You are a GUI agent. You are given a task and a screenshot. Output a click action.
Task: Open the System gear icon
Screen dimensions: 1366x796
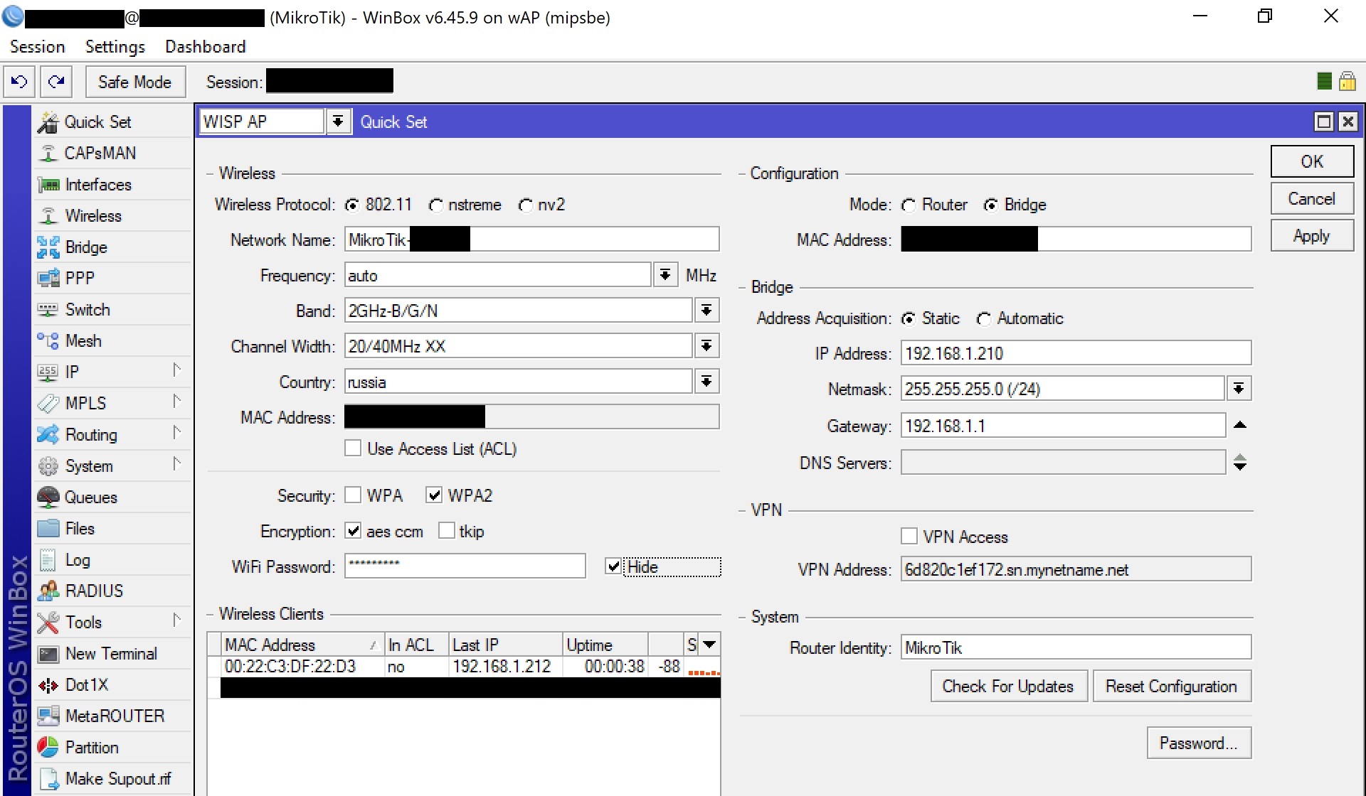pos(48,466)
